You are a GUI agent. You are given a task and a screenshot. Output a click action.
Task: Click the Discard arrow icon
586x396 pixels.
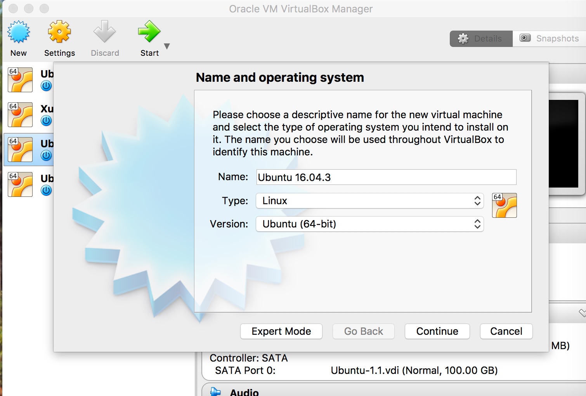[104, 32]
